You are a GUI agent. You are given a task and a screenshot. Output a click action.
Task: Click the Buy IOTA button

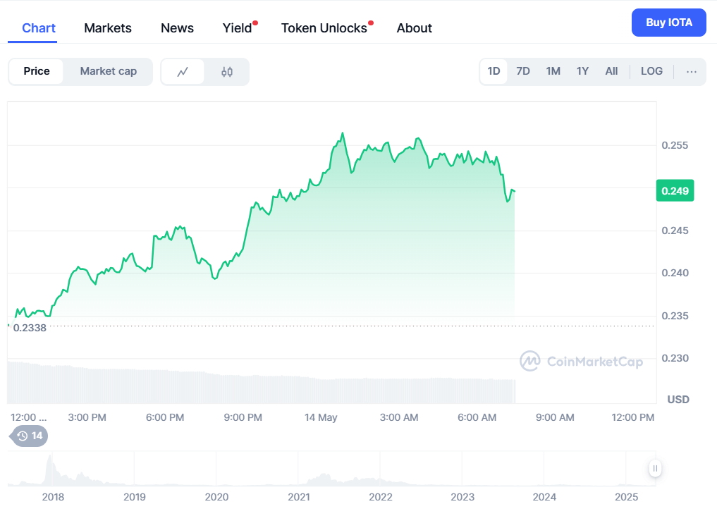click(x=669, y=23)
